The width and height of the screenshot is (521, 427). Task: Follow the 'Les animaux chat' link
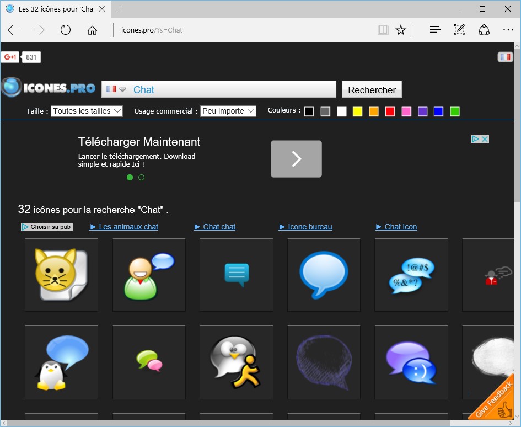128,227
